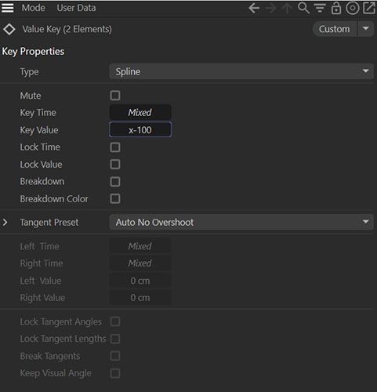Image resolution: width=377 pixels, height=392 pixels.
Task: Click the Custom preset button
Action: click(335, 29)
